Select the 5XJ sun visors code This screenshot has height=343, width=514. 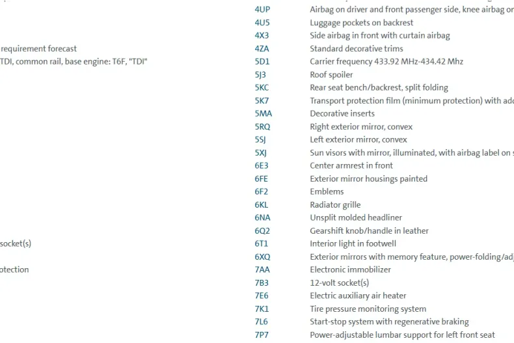[260, 153]
